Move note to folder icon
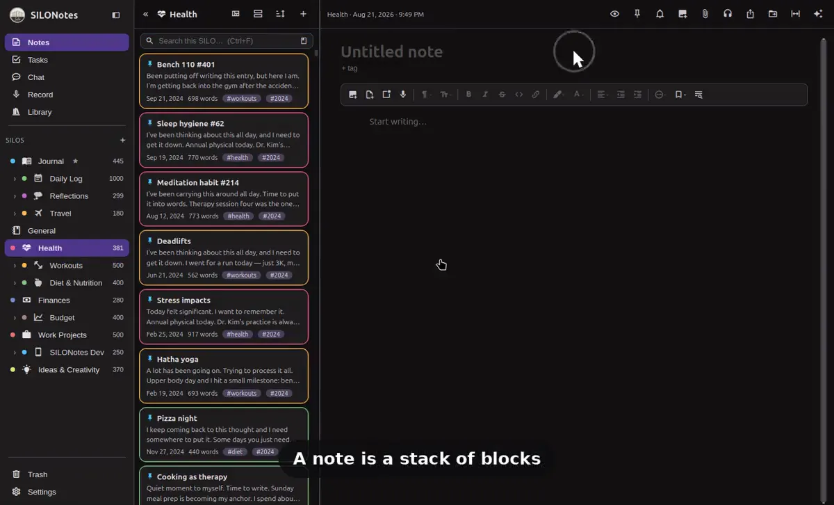The width and height of the screenshot is (834, 505). 773,14
